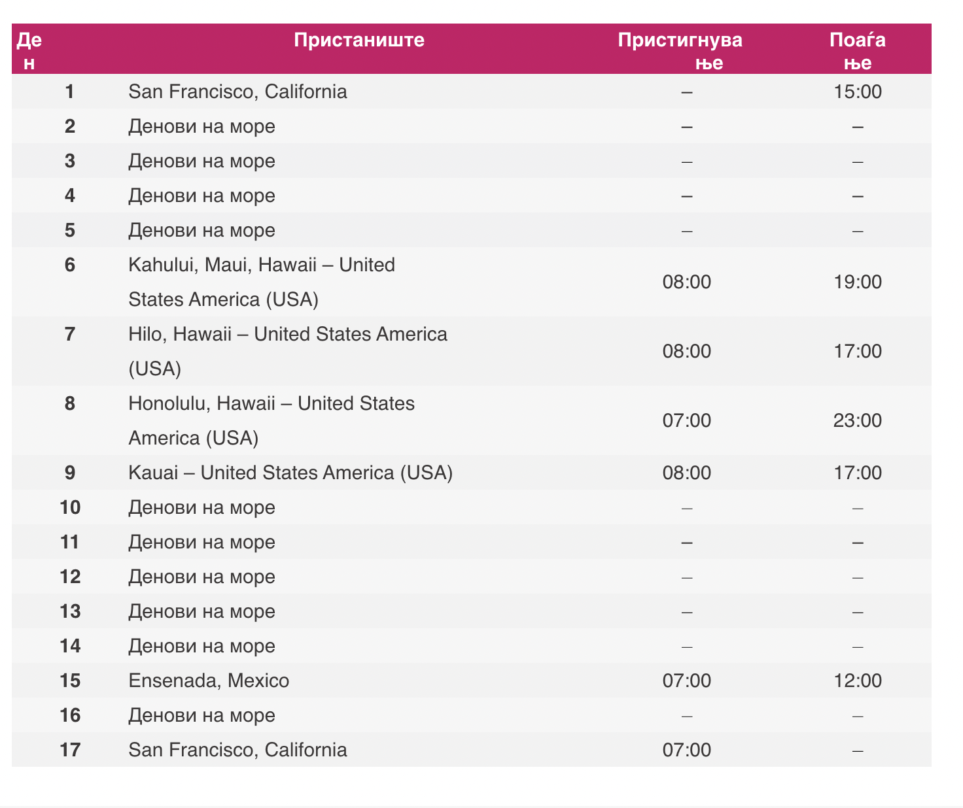Click the Ensenada, Mexico port entry
Viewport: 963px width, 808px height.
click(x=209, y=681)
